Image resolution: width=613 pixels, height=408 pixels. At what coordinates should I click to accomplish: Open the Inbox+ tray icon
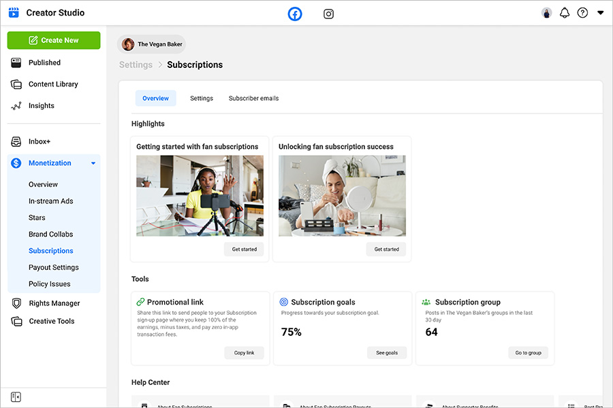16,141
